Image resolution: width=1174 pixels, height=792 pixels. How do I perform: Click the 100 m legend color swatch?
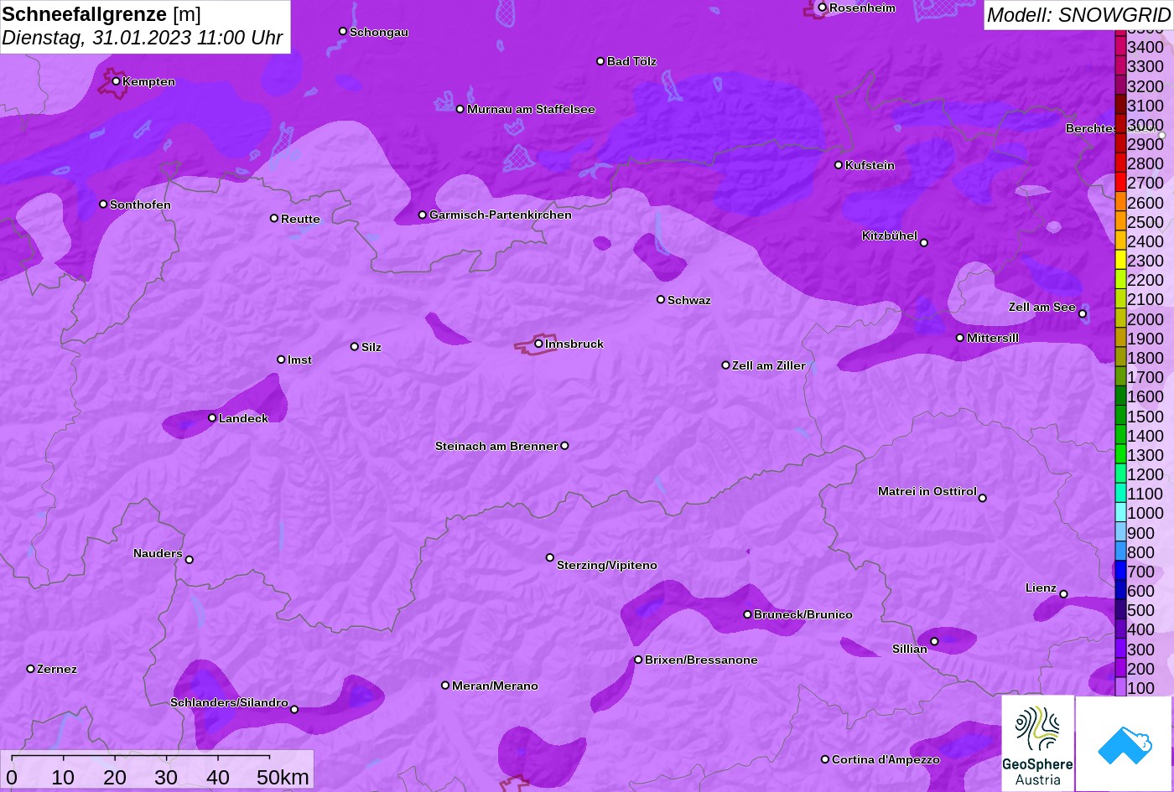point(1120,687)
